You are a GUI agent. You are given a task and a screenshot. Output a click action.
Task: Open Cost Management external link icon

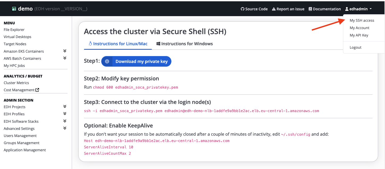tap(37, 90)
